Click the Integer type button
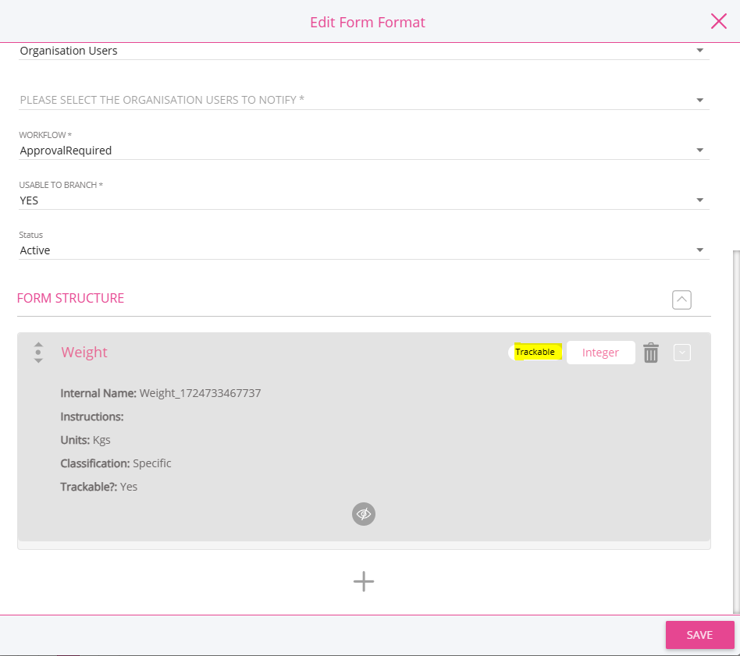Viewport: 740px width, 656px height. [600, 353]
